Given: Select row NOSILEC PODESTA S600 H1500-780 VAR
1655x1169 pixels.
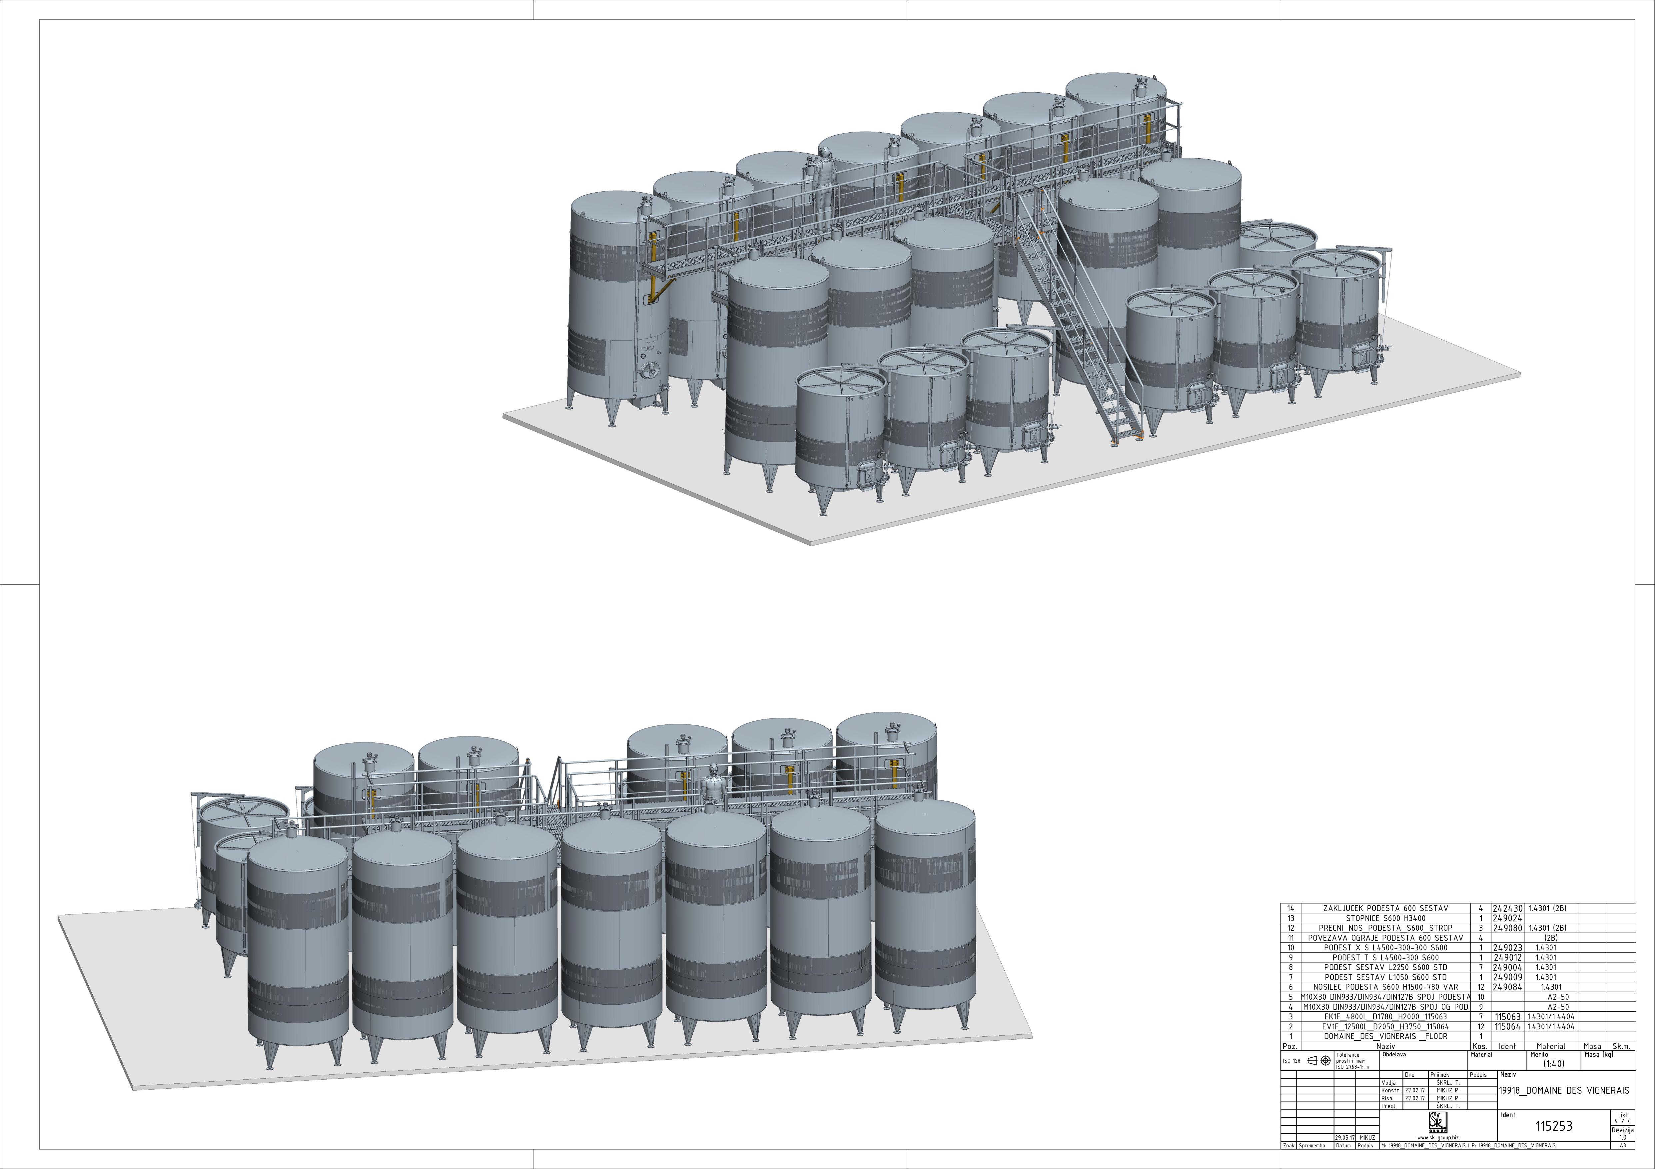Looking at the screenshot, I should coord(1457,987).
